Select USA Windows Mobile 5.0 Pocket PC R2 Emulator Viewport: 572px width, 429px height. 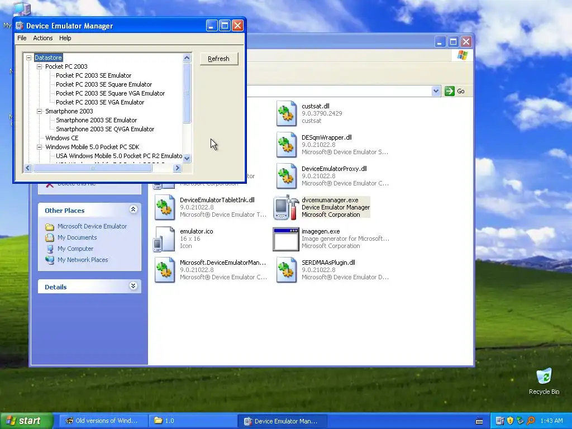[x=119, y=156]
